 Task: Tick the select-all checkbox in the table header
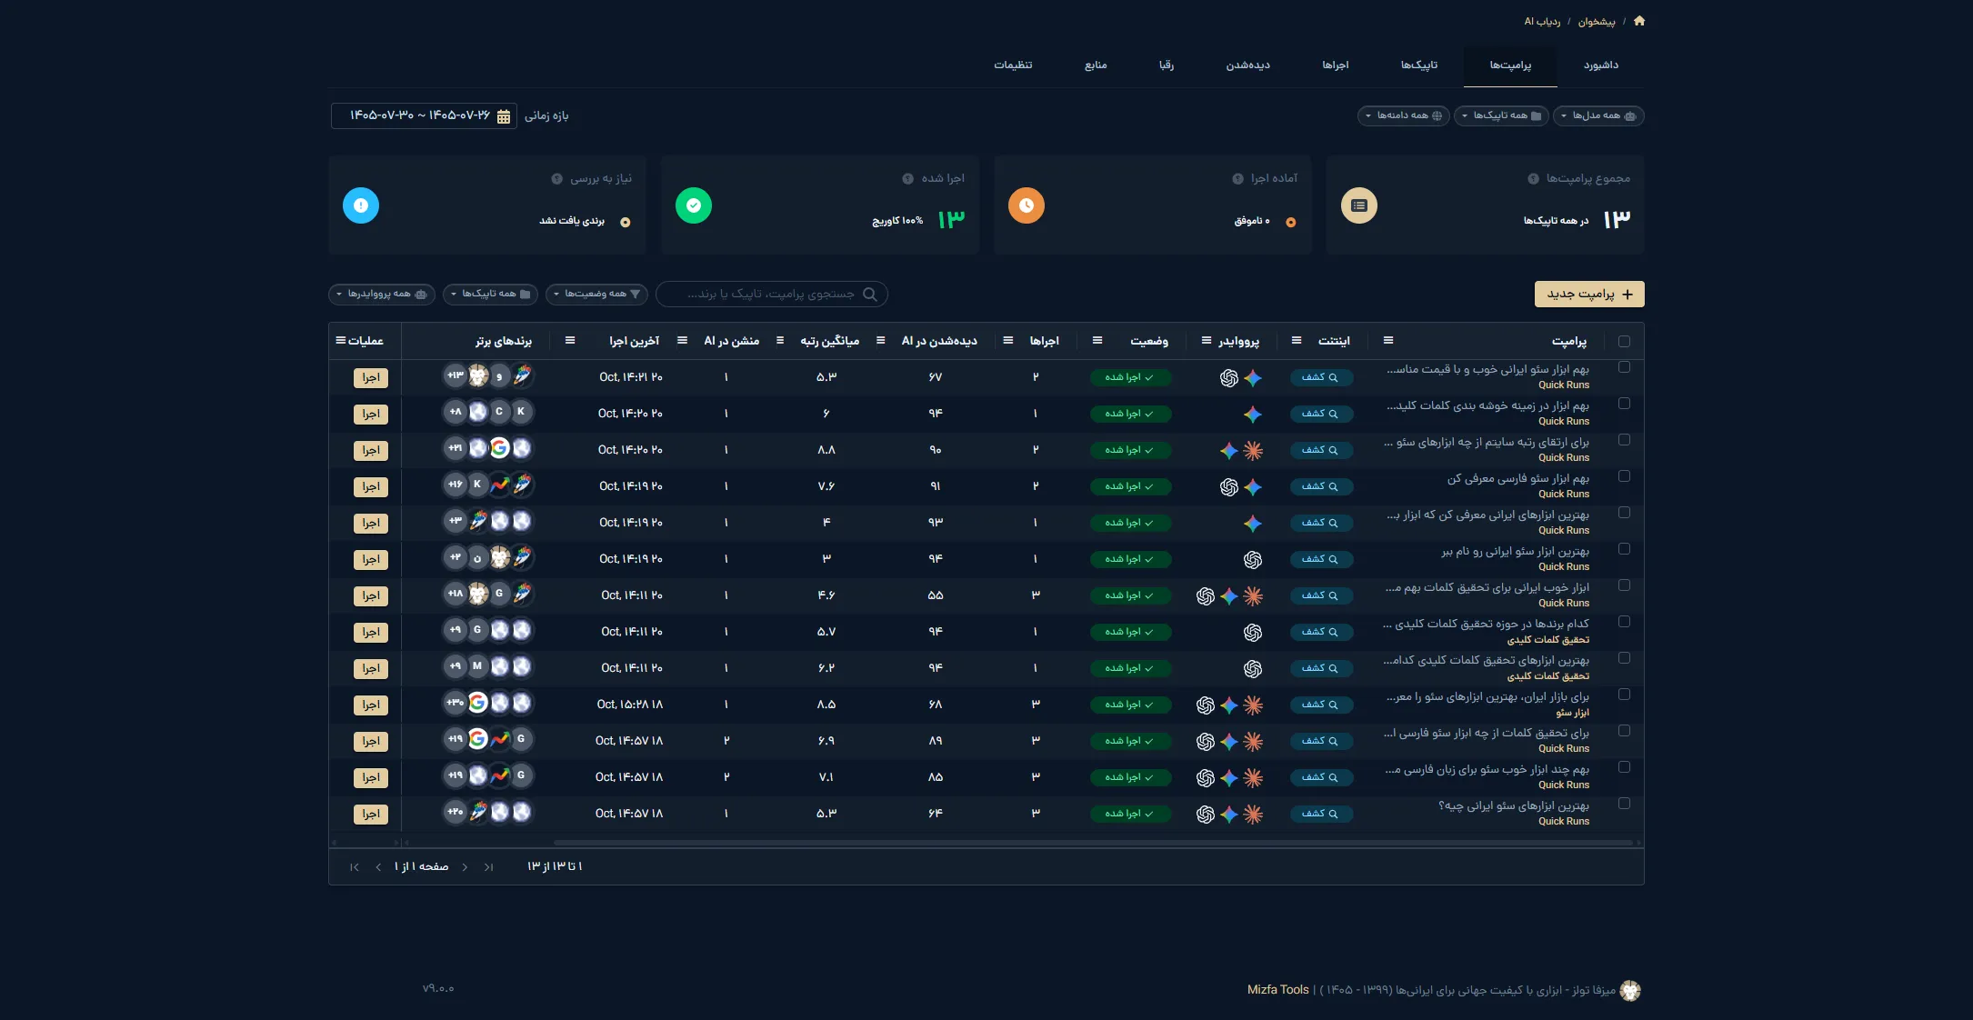(1624, 342)
